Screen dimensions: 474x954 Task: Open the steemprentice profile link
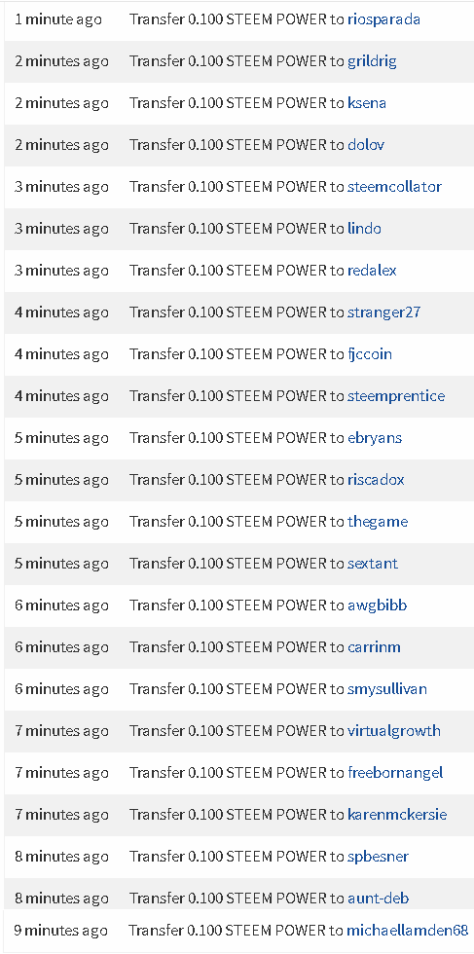395,397
